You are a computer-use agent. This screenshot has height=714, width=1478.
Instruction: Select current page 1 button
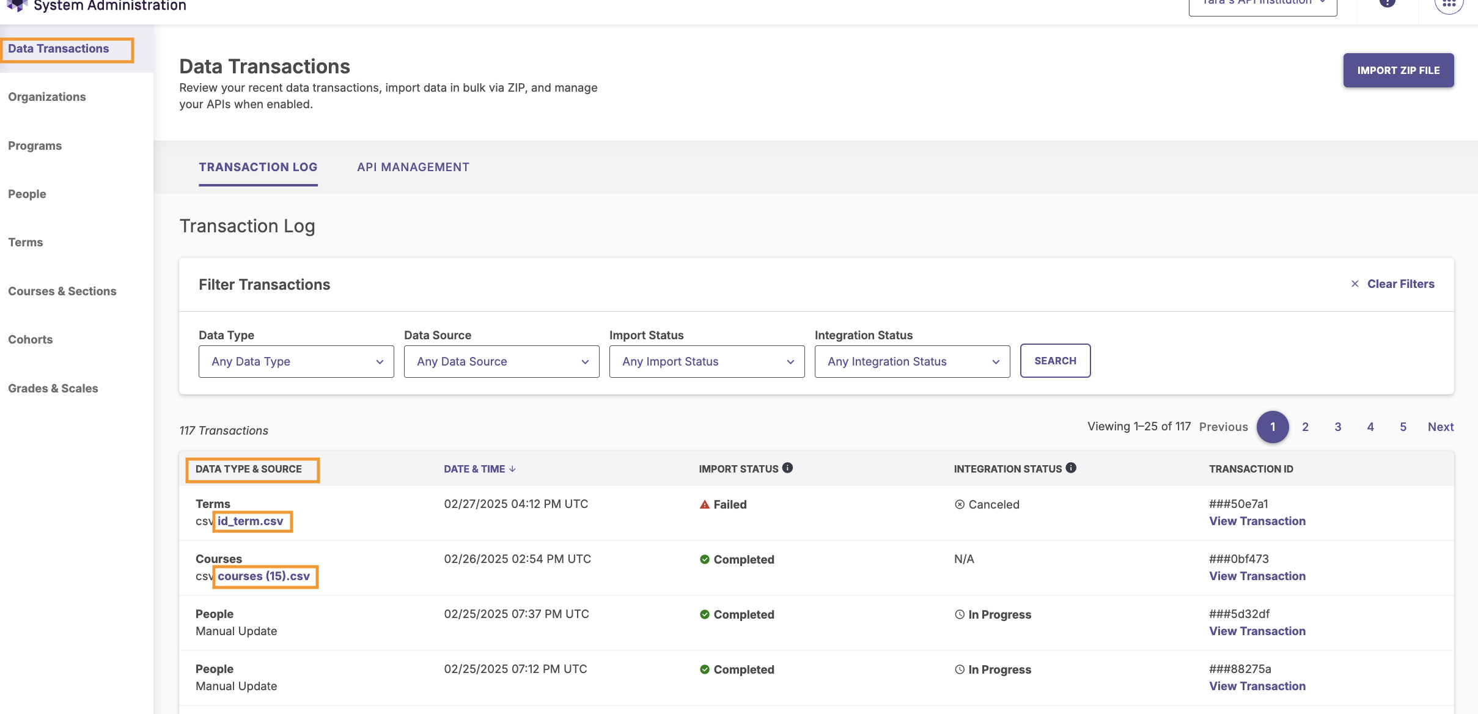(x=1273, y=427)
